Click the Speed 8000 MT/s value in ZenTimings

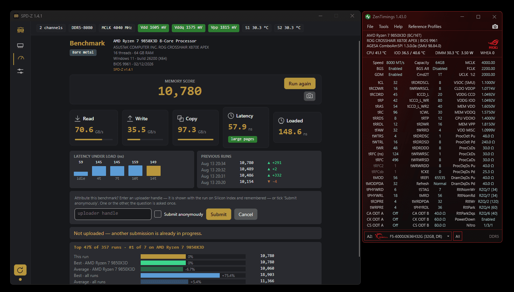click(x=395, y=63)
